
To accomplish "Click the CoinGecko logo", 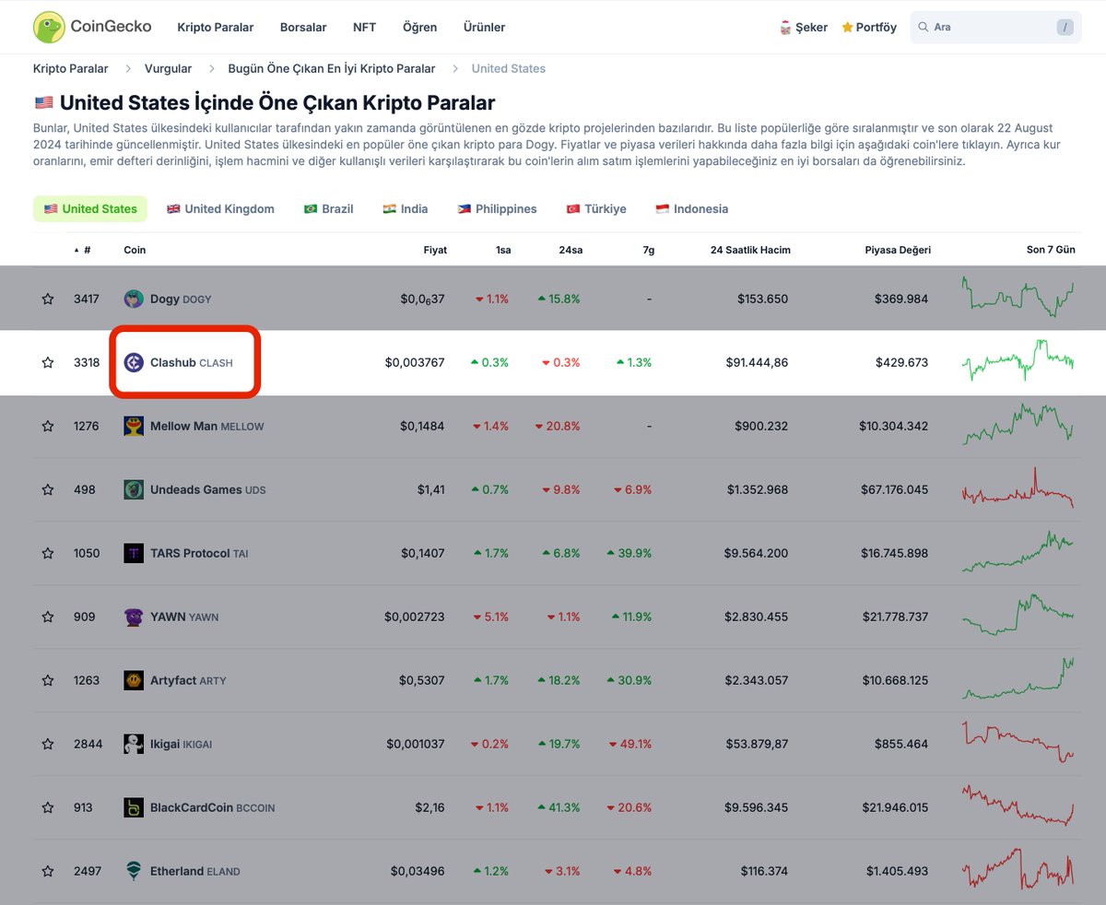I will [92, 28].
